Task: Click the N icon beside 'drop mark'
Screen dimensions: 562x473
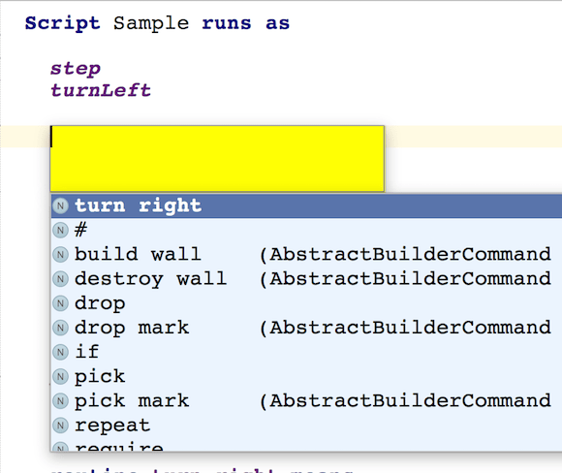Action: [x=60, y=328]
